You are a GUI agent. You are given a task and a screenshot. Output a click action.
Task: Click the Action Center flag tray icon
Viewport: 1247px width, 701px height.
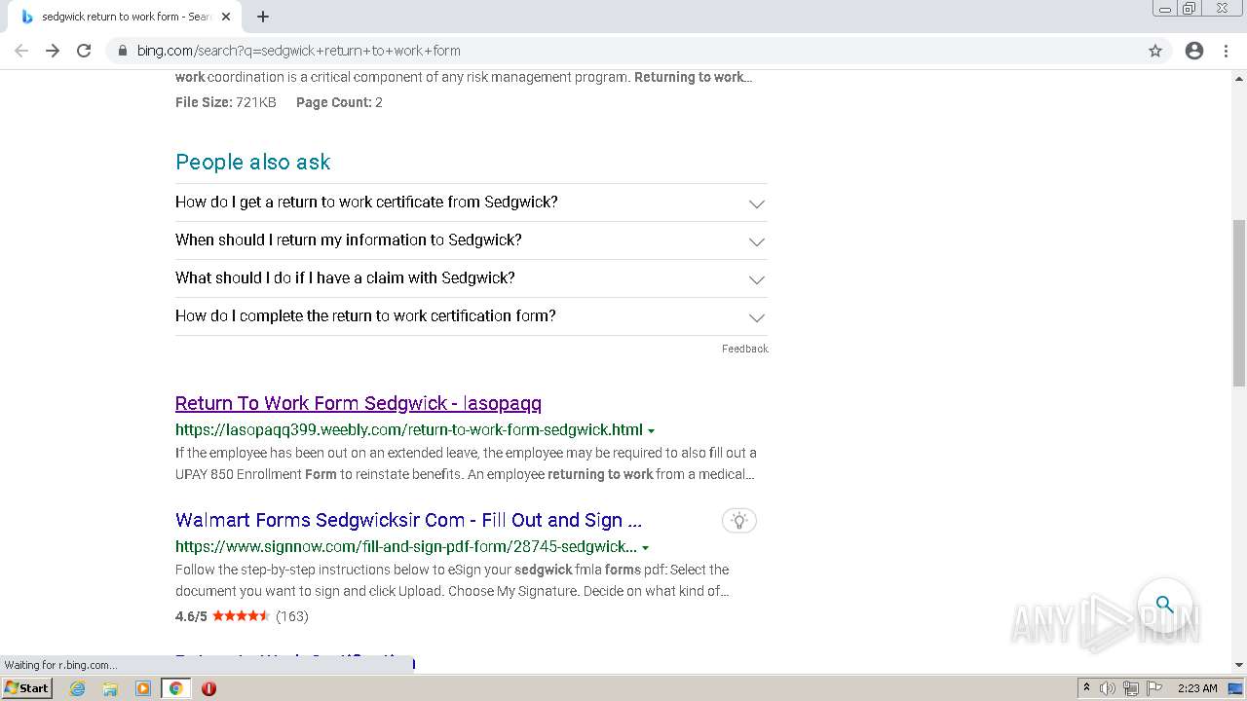click(1154, 688)
